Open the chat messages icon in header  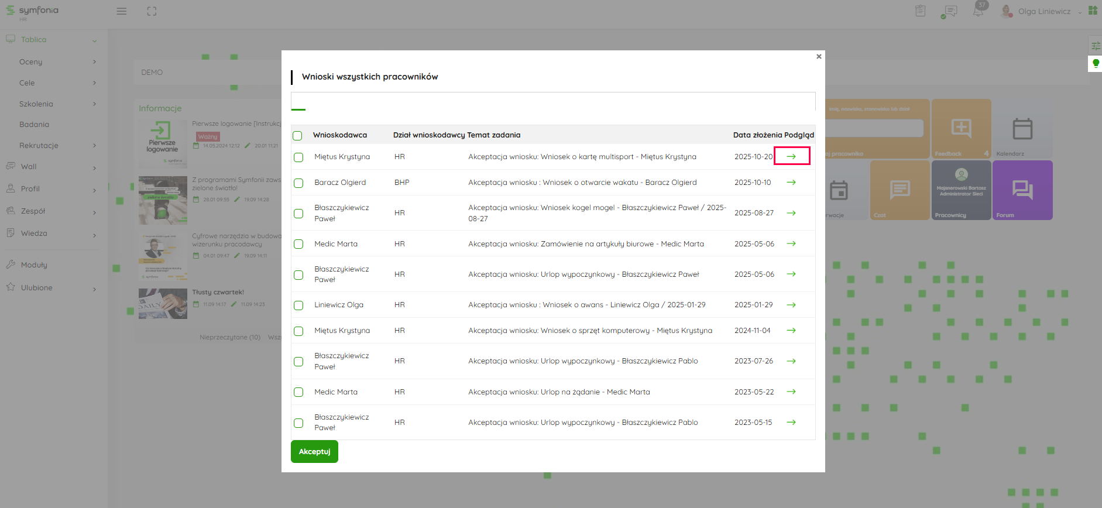(x=950, y=11)
